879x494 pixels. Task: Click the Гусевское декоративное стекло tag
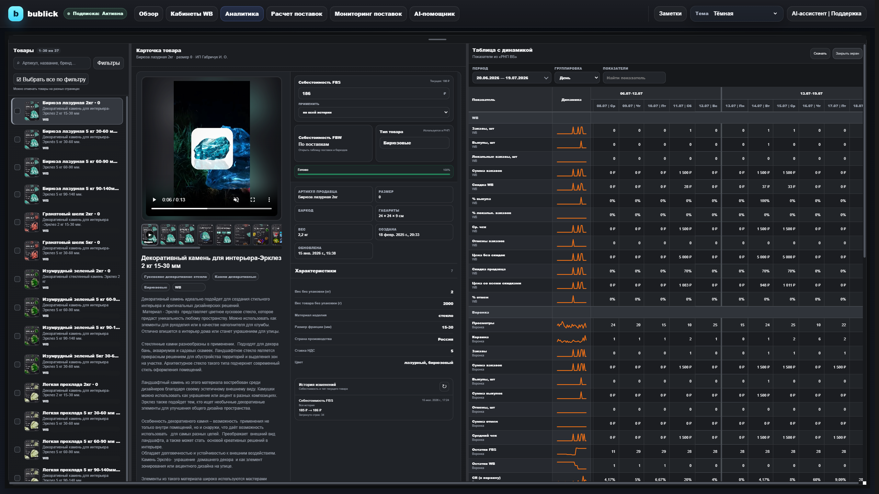pos(175,277)
